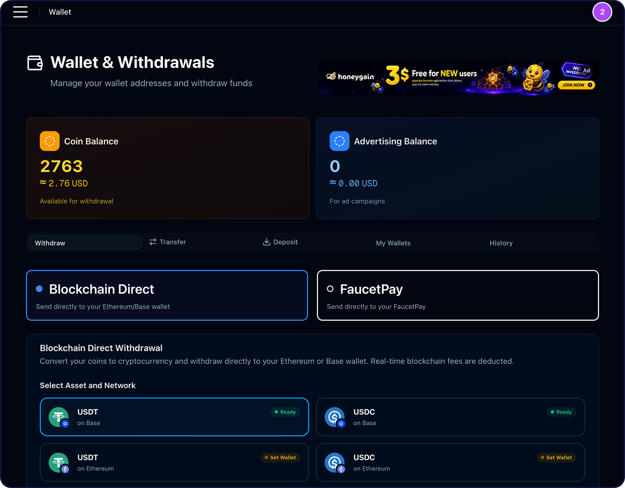Click the wallet icon beside the page title
Screen dimensions: 625x488
click(35, 62)
